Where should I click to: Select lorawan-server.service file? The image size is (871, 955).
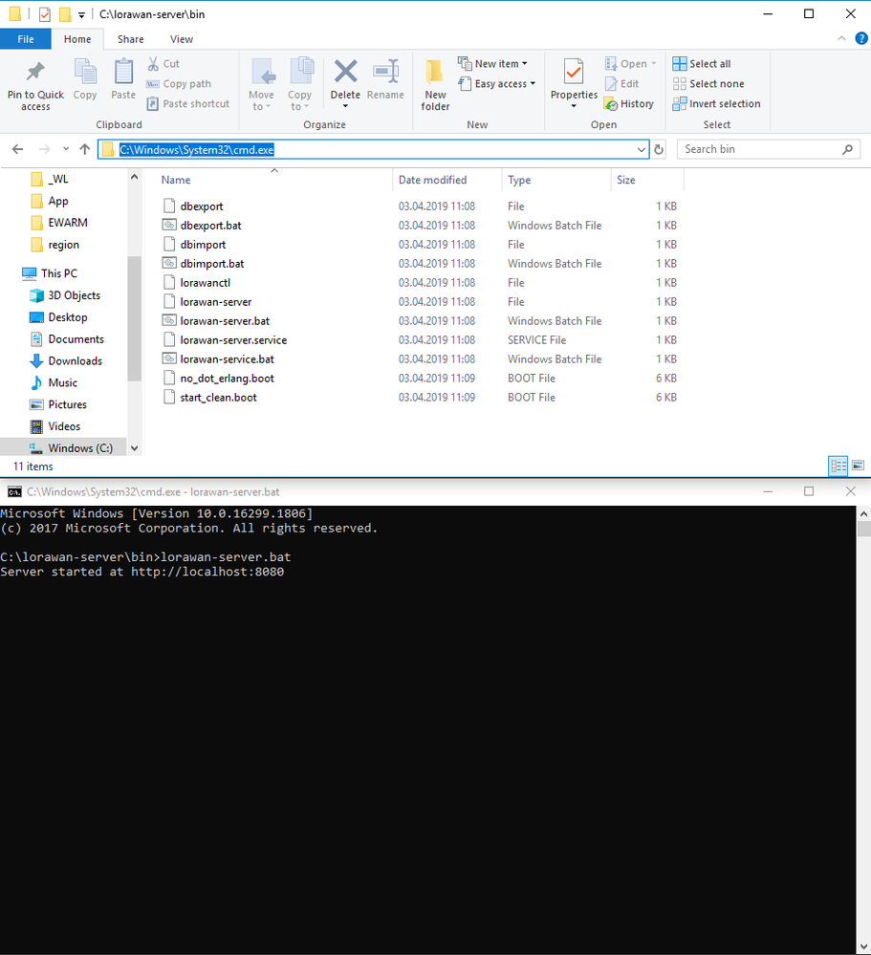point(233,340)
